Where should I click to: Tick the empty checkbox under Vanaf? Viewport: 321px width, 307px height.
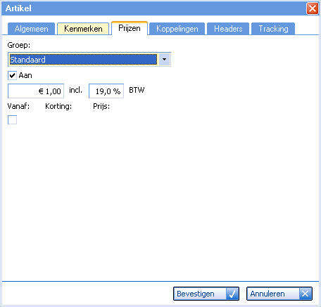pyautogui.click(x=12, y=119)
